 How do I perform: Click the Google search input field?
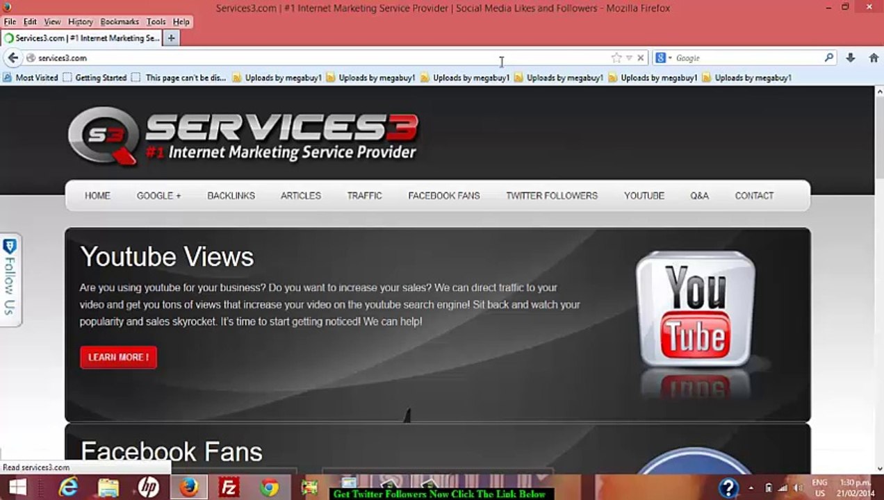747,58
